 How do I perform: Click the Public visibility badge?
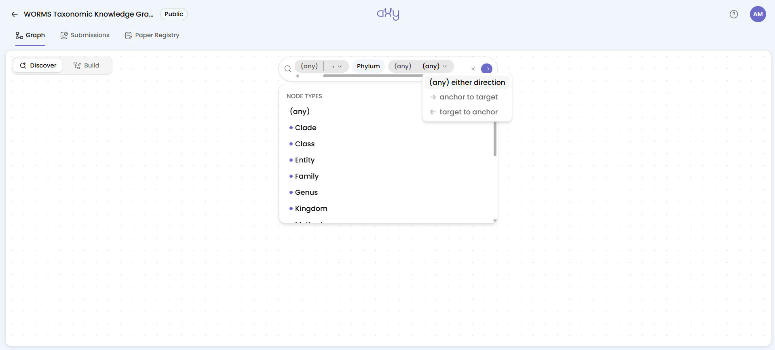[x=174, y=14]
